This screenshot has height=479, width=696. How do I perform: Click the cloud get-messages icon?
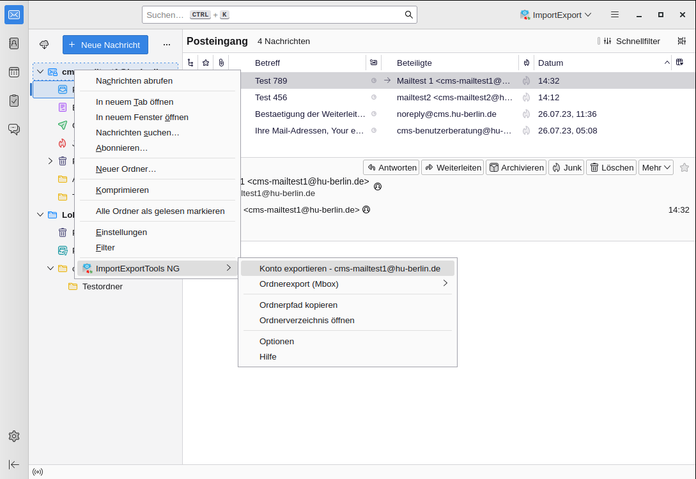point(44,45)
